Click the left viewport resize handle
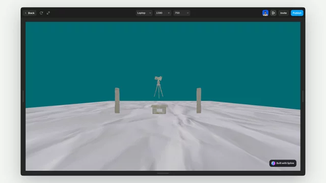The height and width of the screenshot is (183, 326). [23, 96]
